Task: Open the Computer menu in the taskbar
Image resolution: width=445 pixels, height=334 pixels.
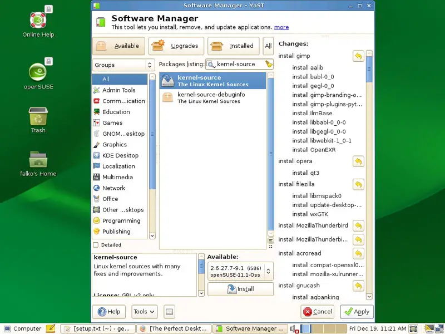Action: click(22, 328)
